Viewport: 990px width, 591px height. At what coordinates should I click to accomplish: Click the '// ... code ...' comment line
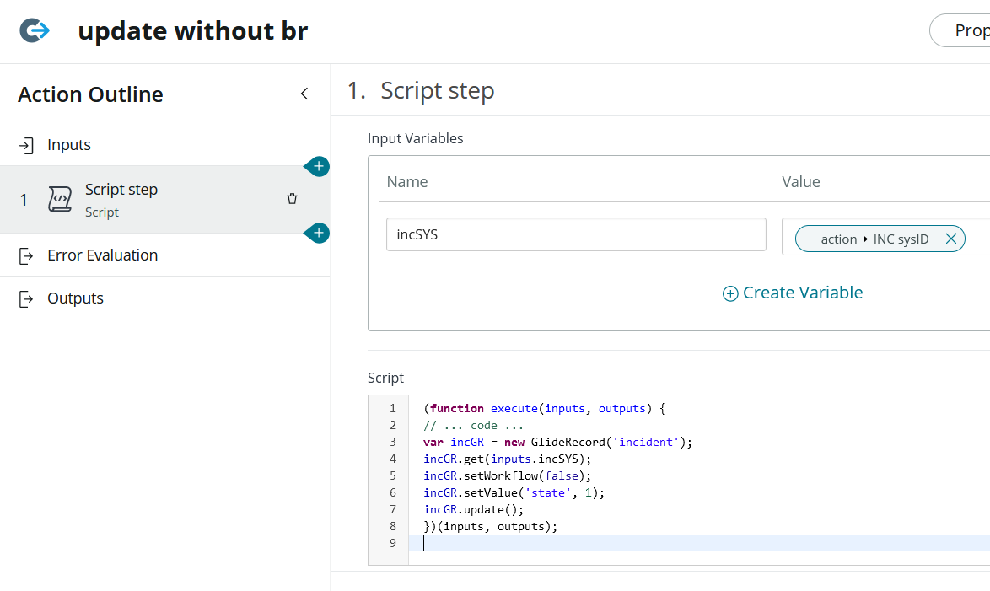(x=474, y=426)
